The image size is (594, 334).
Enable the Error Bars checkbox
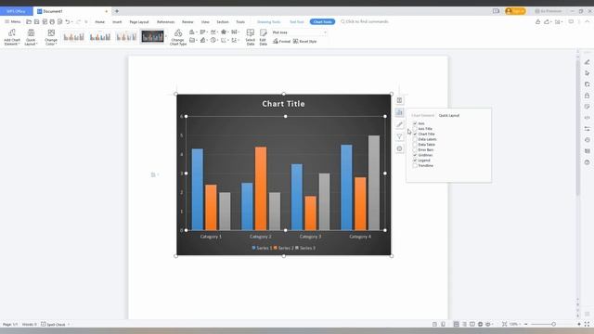click(415, 150)
